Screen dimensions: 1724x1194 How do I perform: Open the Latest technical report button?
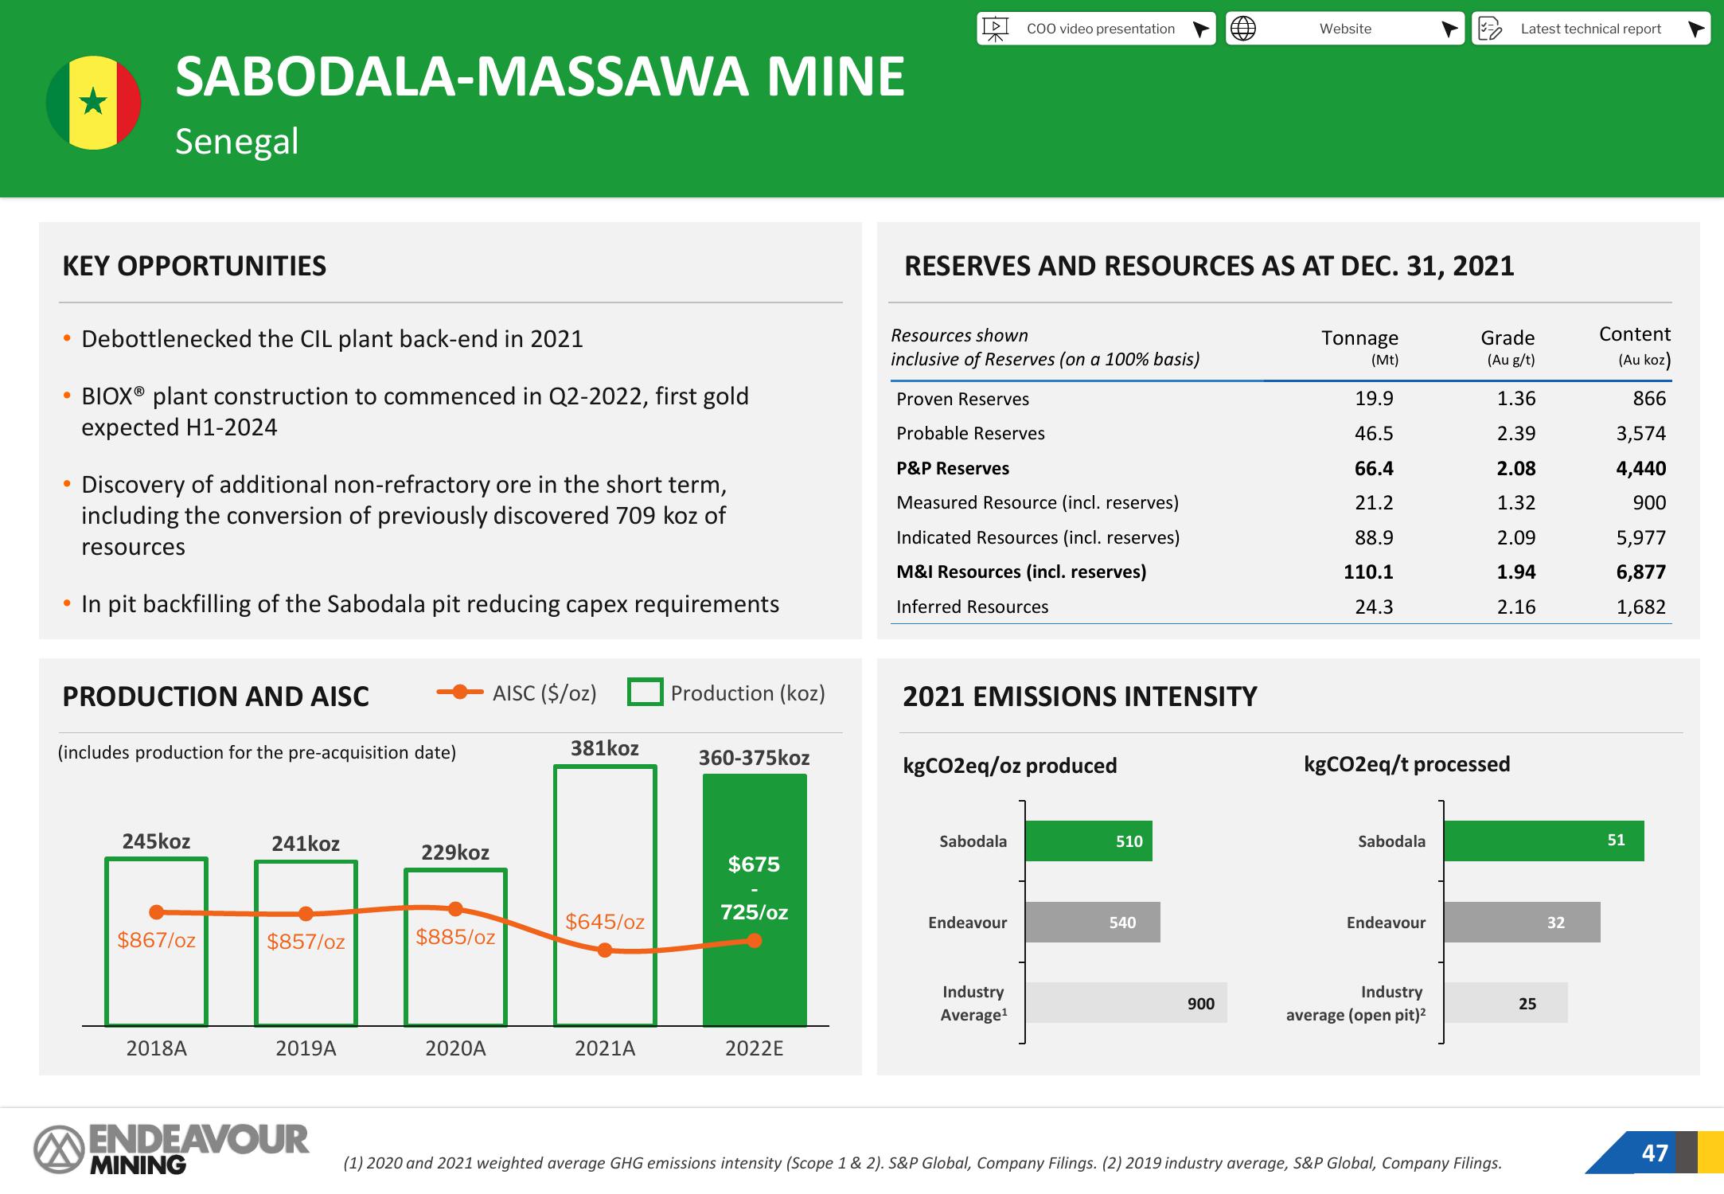(1590, 29)
